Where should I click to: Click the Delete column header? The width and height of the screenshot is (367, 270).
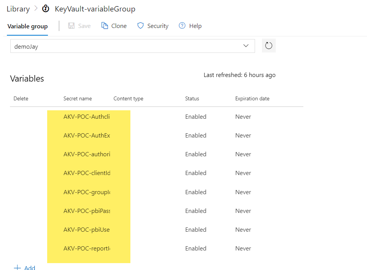coord(21,99)
